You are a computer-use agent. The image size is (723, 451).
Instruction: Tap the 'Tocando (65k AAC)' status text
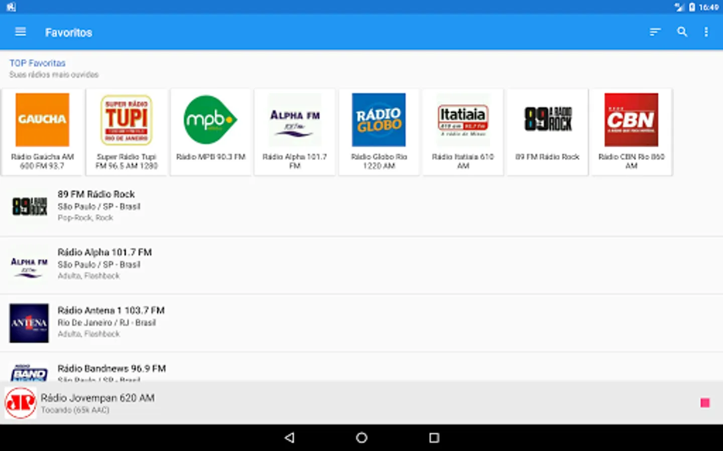75,410
